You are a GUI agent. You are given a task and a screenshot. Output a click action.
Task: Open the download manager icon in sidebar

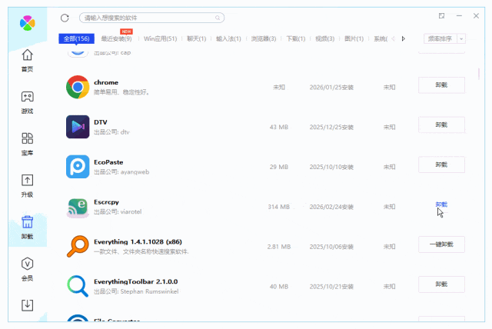click(28, 305)
